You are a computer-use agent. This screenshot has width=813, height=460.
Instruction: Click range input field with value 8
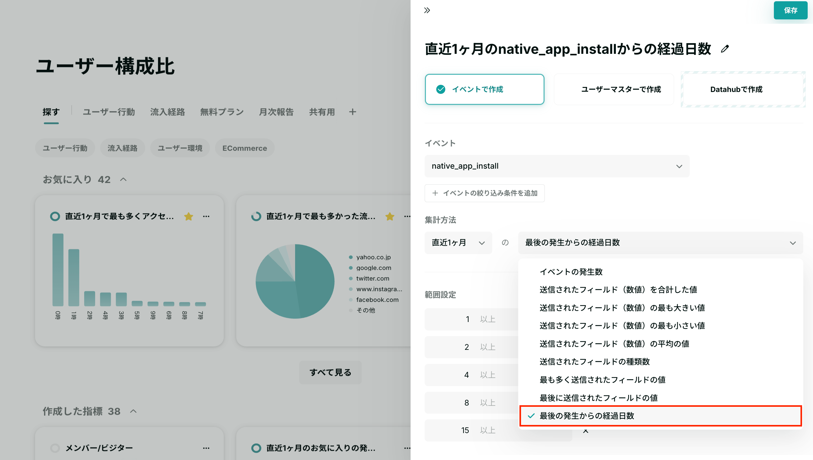point(471,403)
